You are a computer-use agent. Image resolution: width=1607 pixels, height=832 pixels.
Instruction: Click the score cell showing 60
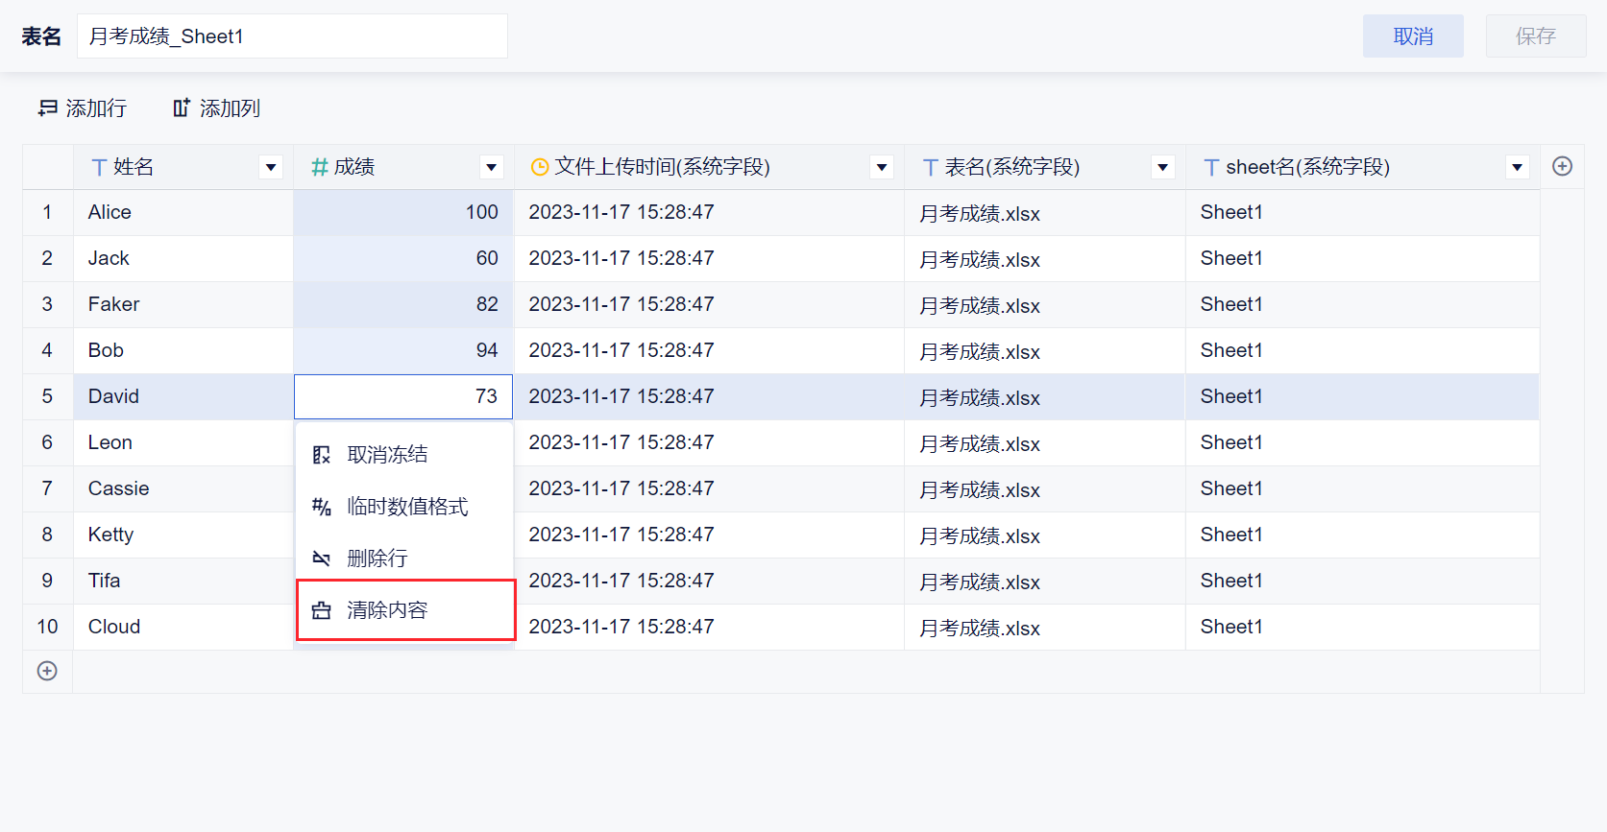[403, 258]
